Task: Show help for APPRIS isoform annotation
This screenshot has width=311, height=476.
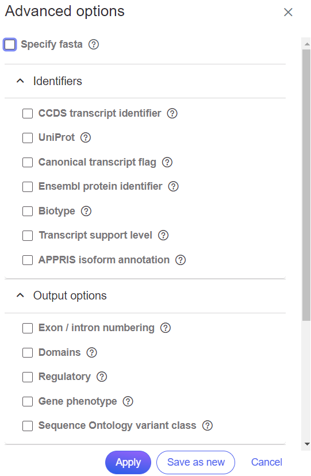Action: [181, 260]
